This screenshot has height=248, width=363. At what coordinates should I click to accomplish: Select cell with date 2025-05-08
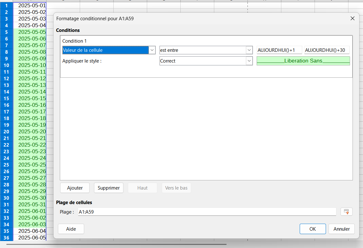30,52
